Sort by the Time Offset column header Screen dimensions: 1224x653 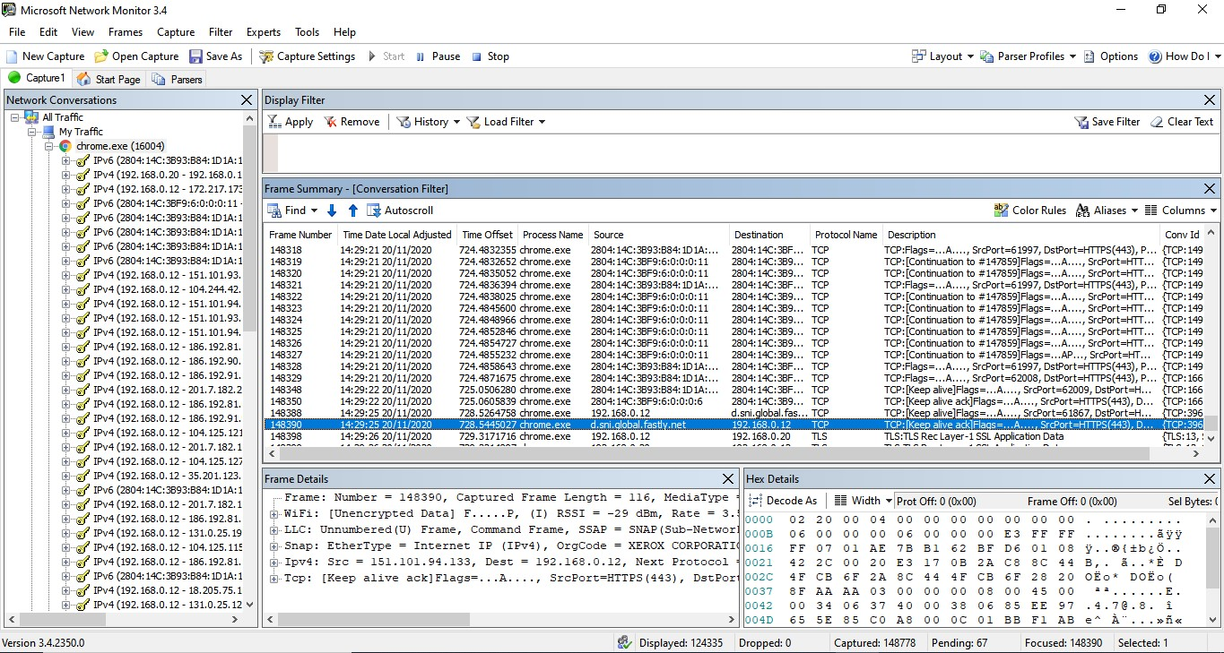pyautogui.click(x=487, y=235)
